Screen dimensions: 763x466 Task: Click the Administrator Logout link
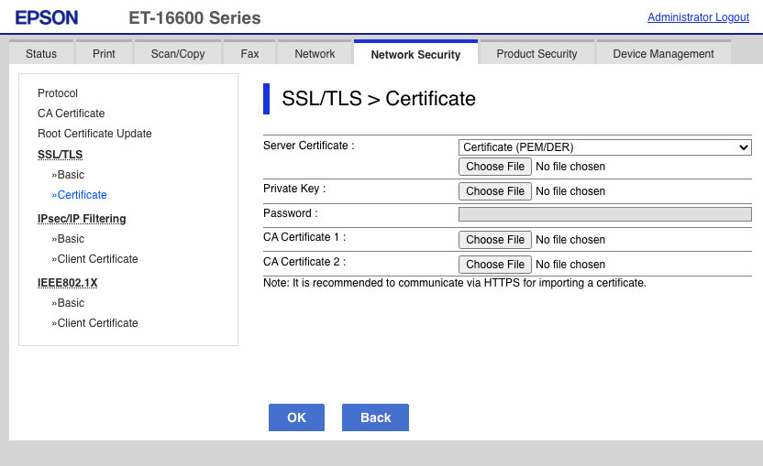tap(698, 17)
